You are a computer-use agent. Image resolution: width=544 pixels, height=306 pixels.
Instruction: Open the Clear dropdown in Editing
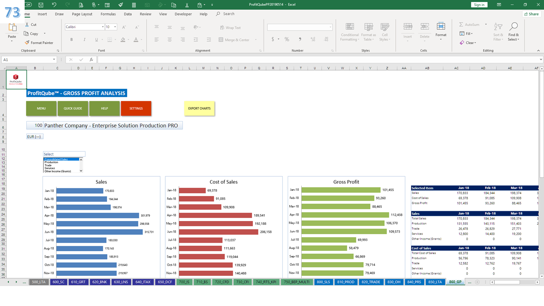(468, 42)
